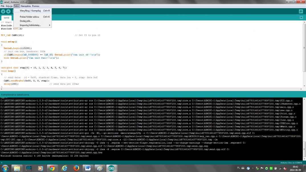The image size is (306, 172).
Task: Open the Pomoc menu
Action: (x=36, y=6)
